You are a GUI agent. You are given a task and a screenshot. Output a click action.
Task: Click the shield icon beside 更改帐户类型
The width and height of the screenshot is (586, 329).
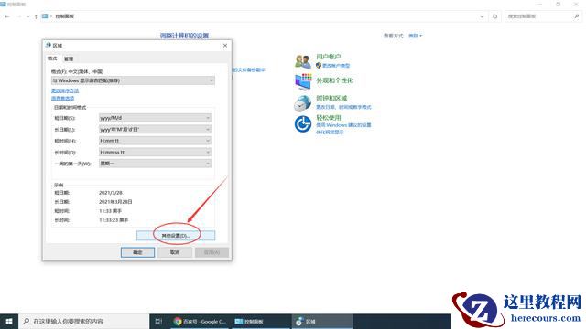tap(319, 65)
